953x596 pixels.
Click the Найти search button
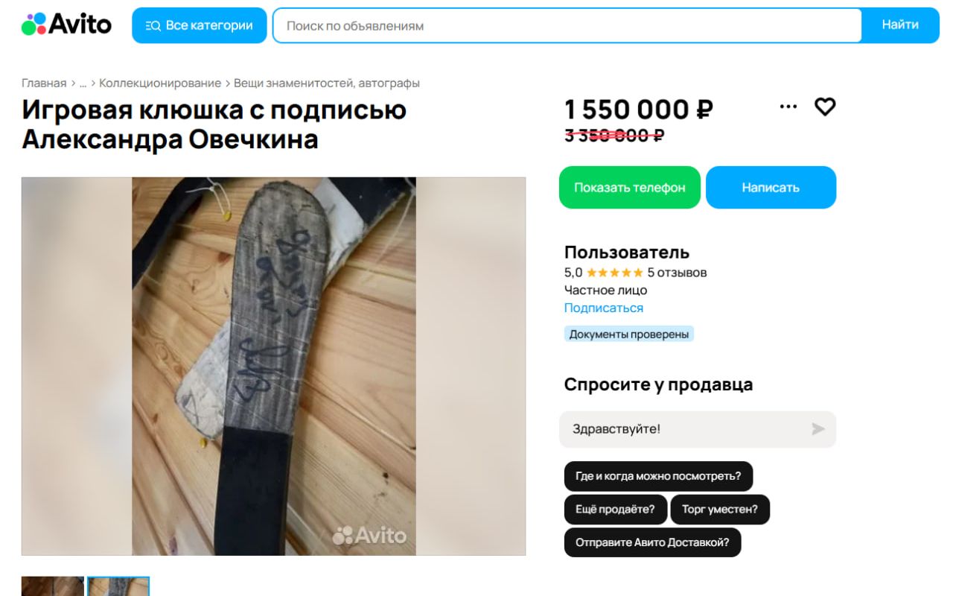coord(900,25)
